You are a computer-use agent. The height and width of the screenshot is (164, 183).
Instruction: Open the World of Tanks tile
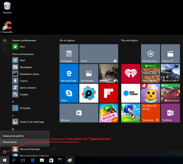pos(170,73)
